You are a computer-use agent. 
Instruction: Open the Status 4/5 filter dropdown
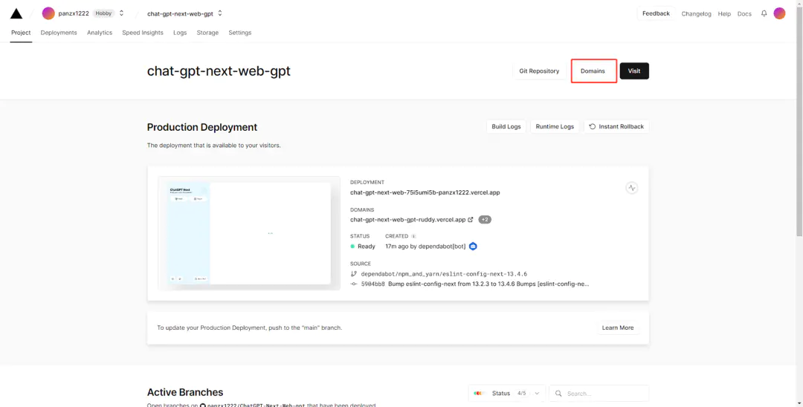coord(507,393)
